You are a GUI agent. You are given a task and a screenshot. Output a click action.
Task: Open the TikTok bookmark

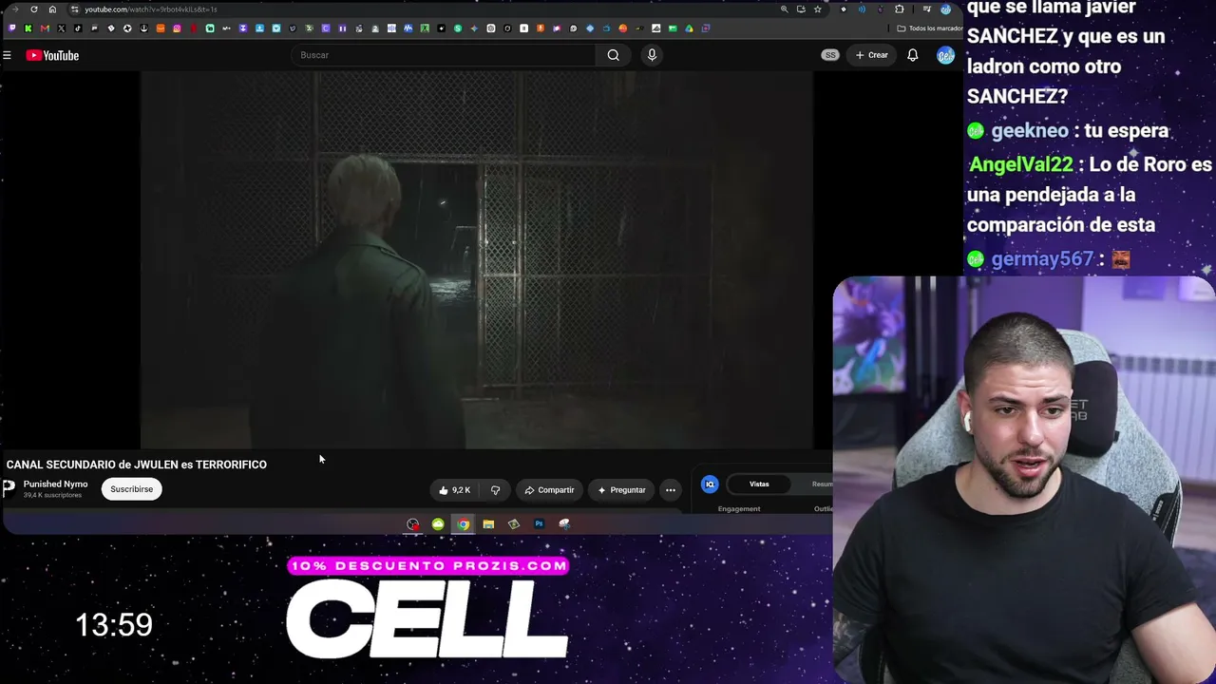78,28
